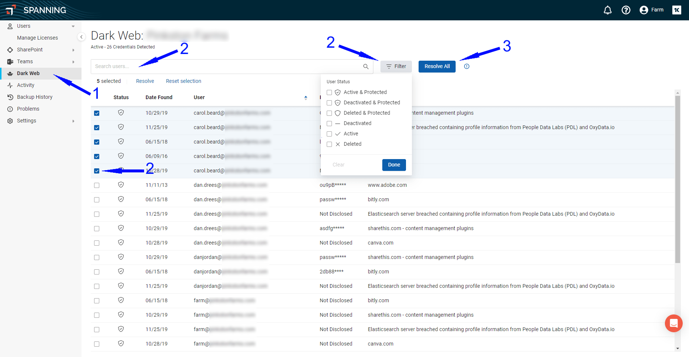Uncheck carol.beard row dated 06/09/16
This screenshot has width=689, height=357.
pyautogui.click(x=97, y=156)
